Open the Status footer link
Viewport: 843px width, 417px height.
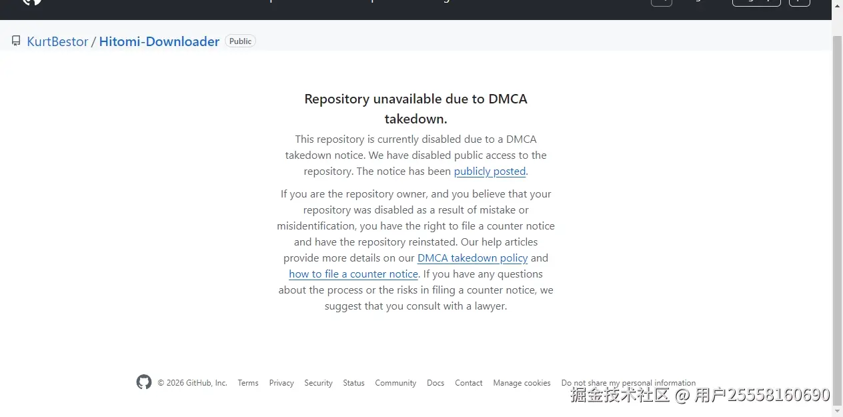353,383
